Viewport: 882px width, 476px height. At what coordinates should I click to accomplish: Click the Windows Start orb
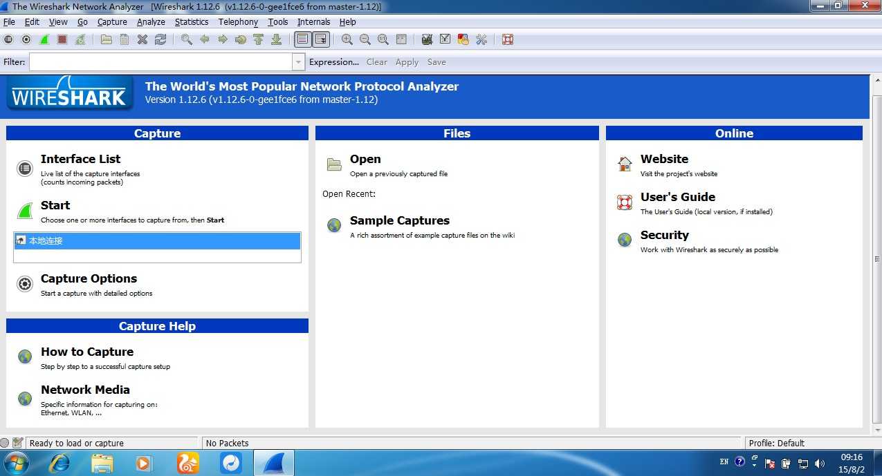17,463
